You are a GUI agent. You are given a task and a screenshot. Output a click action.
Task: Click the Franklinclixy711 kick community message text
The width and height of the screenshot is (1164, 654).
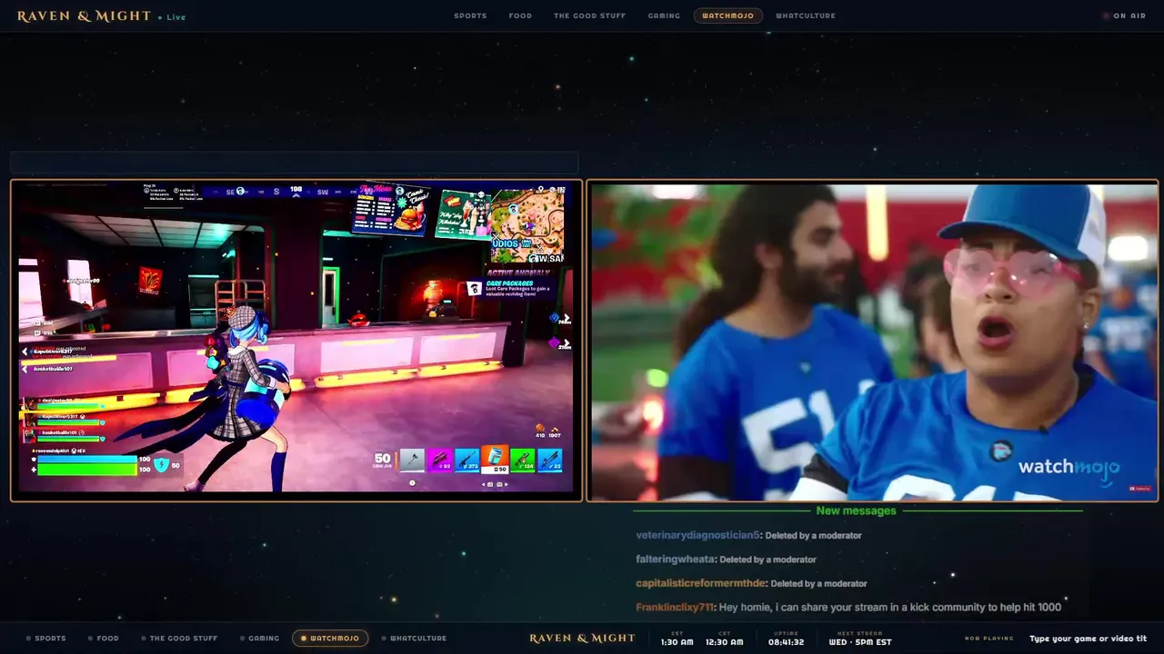[x=890, y=607]
